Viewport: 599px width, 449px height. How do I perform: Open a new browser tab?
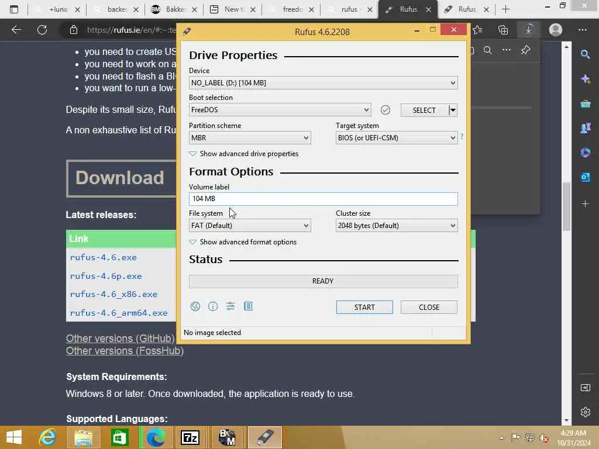tap(506, 9)
